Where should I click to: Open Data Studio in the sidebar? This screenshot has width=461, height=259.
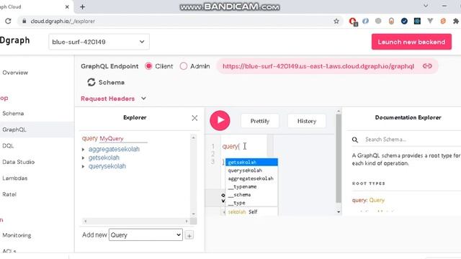[18, 162]
